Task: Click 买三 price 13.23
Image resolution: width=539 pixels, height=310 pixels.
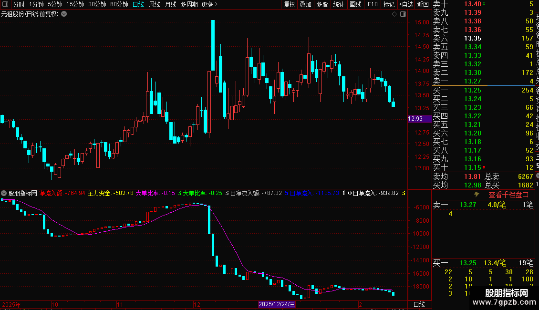Action: click(x=472, y=107)
